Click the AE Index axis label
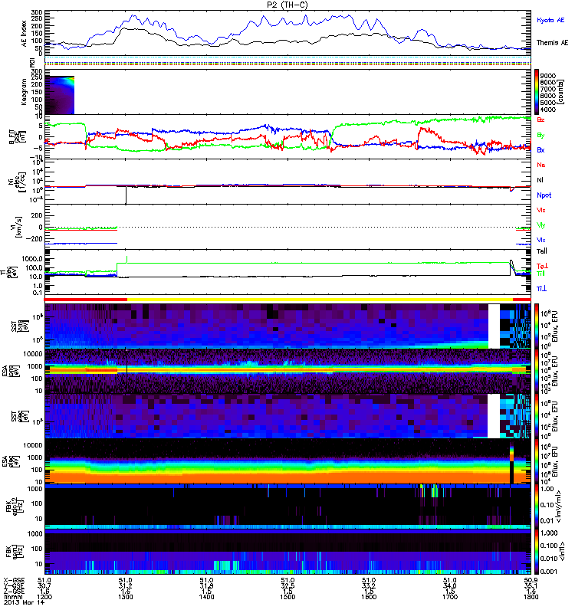 pyautogui.click(x=24, y=33)
